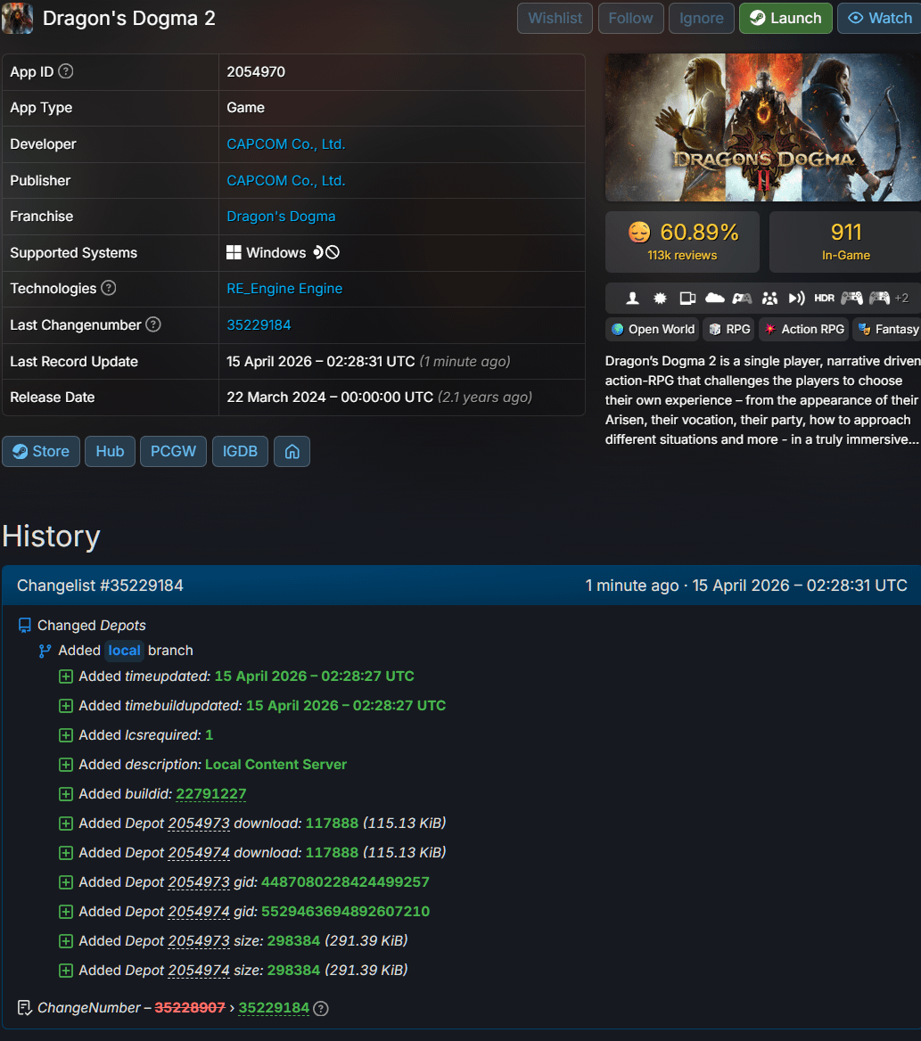Image resolution: width=921 pixels, height=1041 pixels.
Task: Click the App ID value 2054970
Action: 256,71
